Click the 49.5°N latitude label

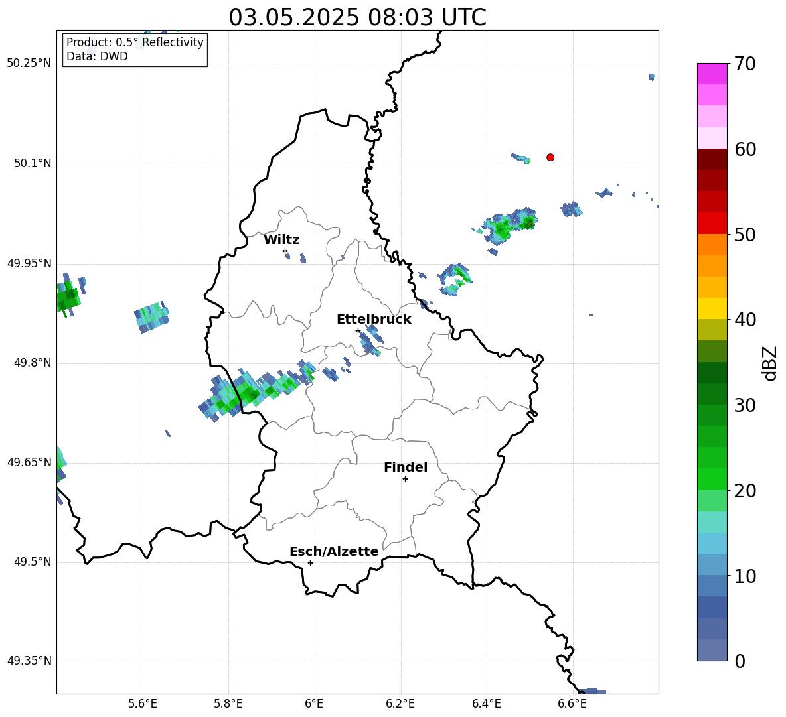tap(33, 562)
